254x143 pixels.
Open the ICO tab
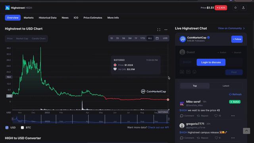[x=76, y=17]
